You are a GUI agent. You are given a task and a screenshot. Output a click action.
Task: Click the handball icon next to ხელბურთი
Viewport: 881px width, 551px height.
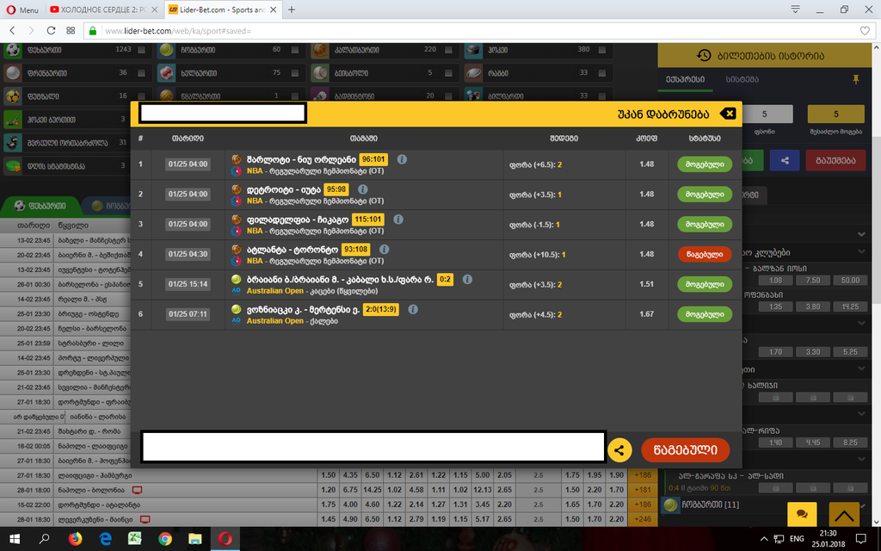click(x=166, y=73)
